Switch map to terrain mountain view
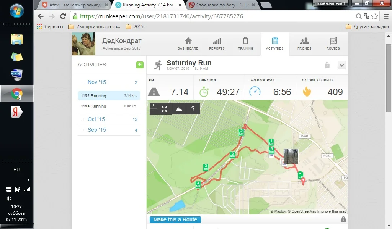392x229 pixels. (x=179, y=109)
